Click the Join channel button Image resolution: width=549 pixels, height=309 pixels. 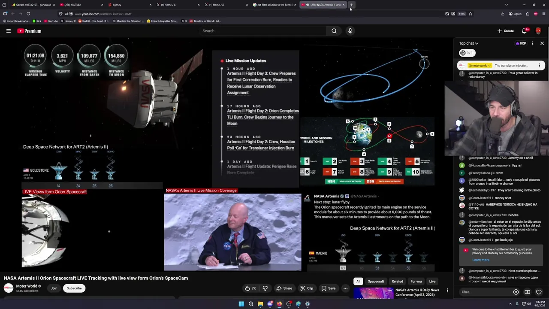click(x=54, y=288)
